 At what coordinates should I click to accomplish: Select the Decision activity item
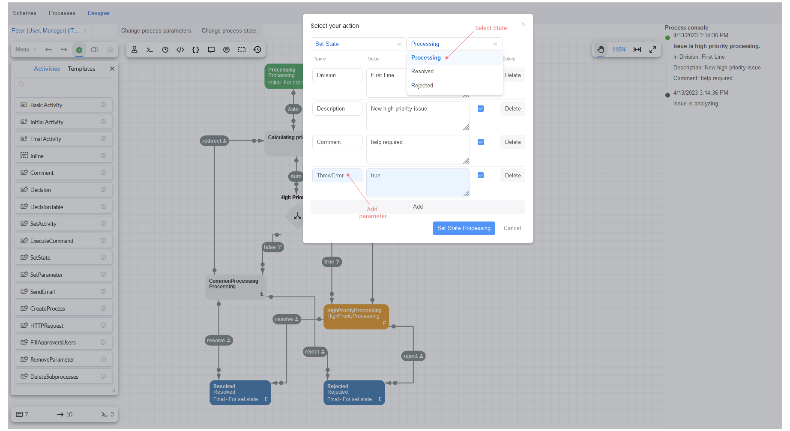tap(63, 190)
